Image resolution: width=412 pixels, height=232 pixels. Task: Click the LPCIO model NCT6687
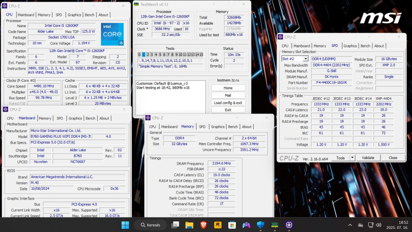[78, 162]
